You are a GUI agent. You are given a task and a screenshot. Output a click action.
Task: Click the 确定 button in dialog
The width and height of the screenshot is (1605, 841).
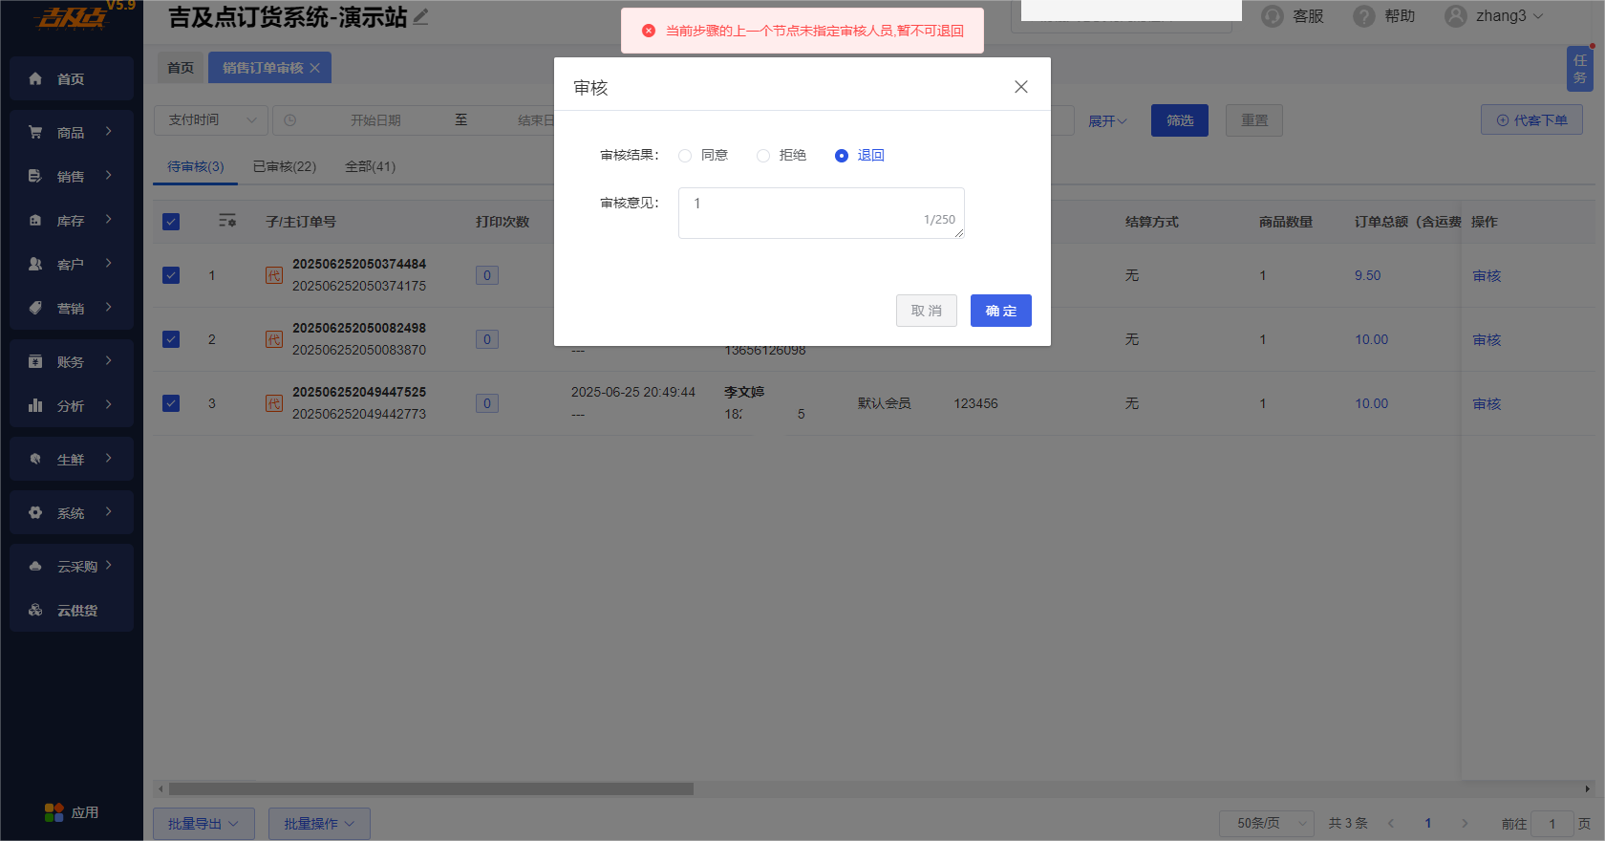click(x=1000, y=311)
